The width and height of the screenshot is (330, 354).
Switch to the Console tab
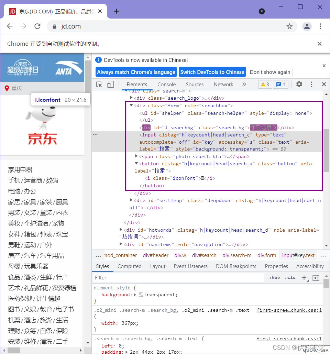[166, 85]
